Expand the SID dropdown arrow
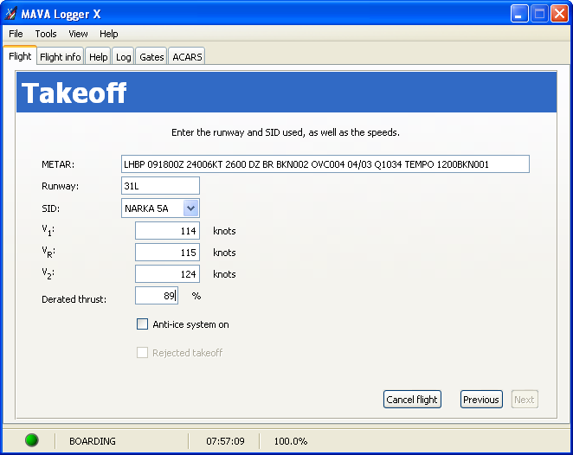573x455 pixels. coord(190,208)
